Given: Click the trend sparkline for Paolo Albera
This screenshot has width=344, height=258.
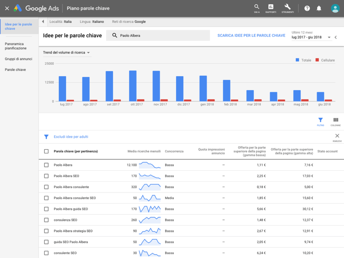Looking at the screenshot, I should coord(150,165).
